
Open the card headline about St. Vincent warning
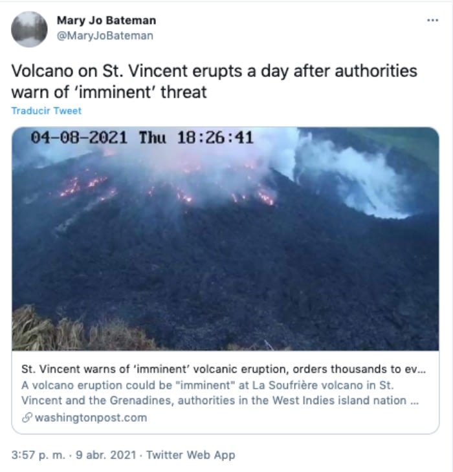(x=223, y=369)
